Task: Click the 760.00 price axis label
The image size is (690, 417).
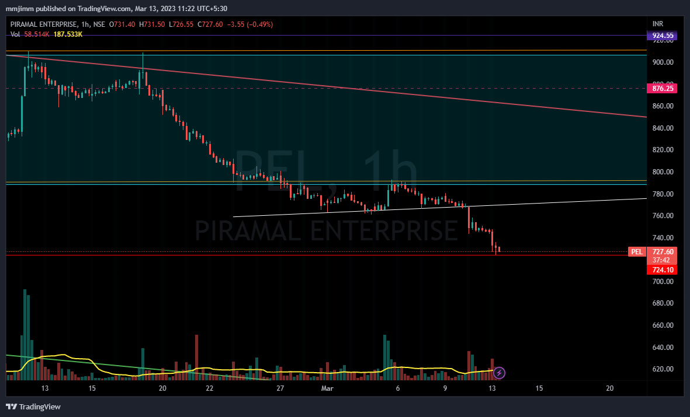Action: (663, 216)
